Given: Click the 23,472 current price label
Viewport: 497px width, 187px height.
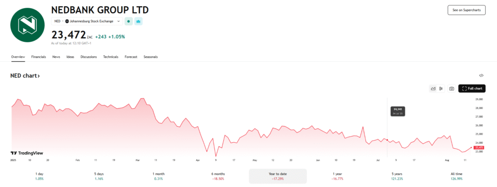Looking at the screenshot, I should (478, 148).
